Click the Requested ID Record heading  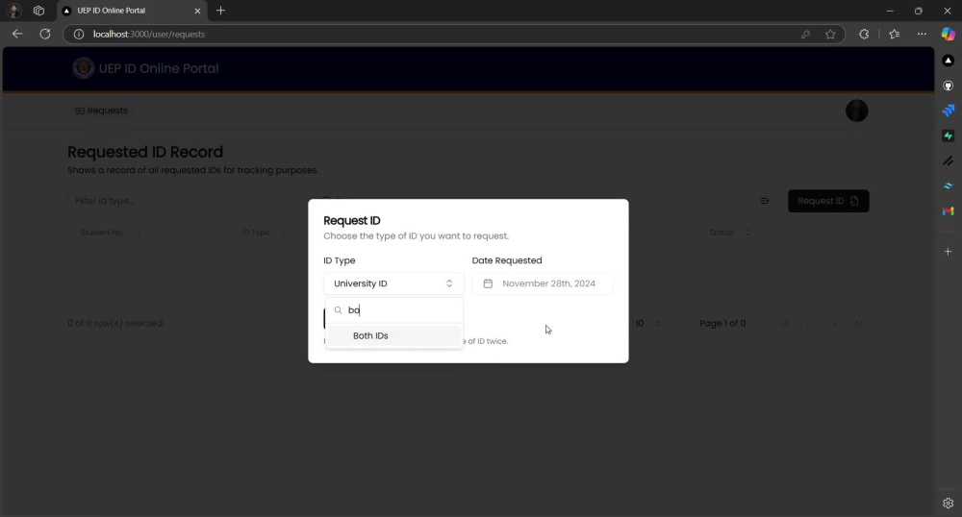[x=145, y=152]
